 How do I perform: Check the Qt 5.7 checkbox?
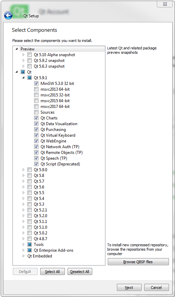[29, 181]
